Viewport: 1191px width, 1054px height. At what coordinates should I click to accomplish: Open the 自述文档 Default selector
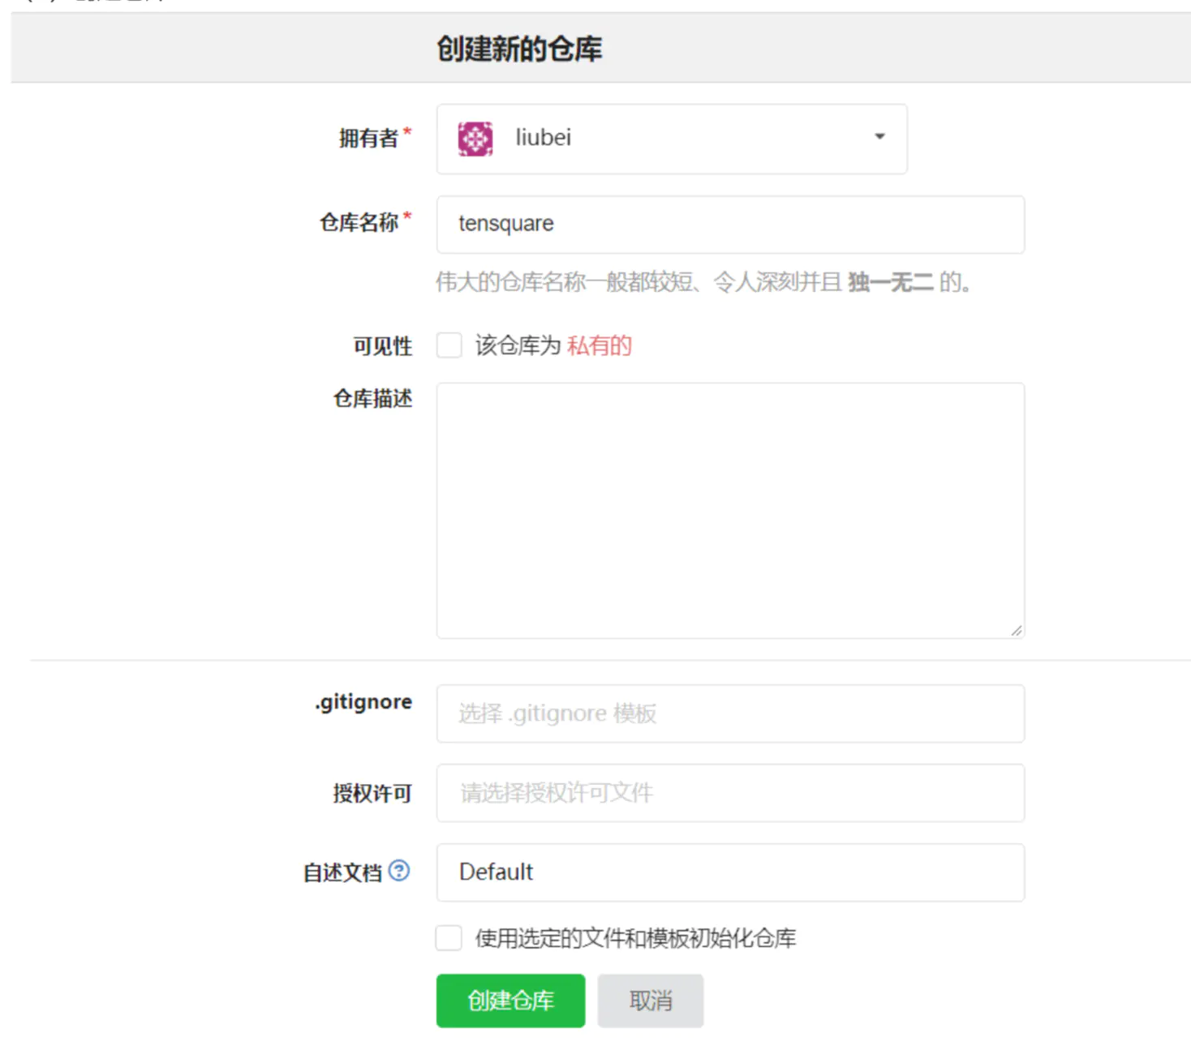730,872
